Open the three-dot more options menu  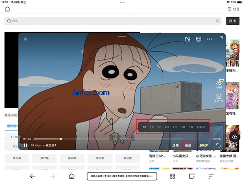point(210,39)
